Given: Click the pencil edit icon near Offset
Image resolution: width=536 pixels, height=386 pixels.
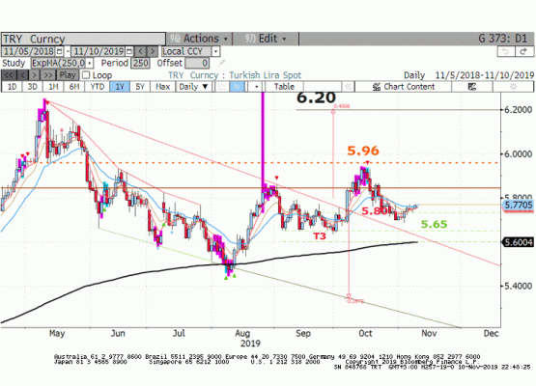Looking at the screenshot, I should (222, 63).
